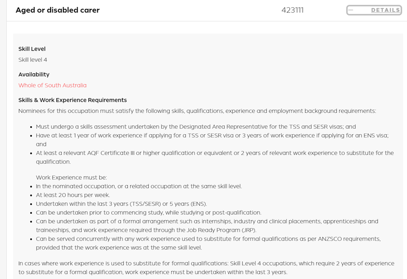Screen dimensions: 407x279
Task: Click the Work Experience must be line
Action: (71, 178)
